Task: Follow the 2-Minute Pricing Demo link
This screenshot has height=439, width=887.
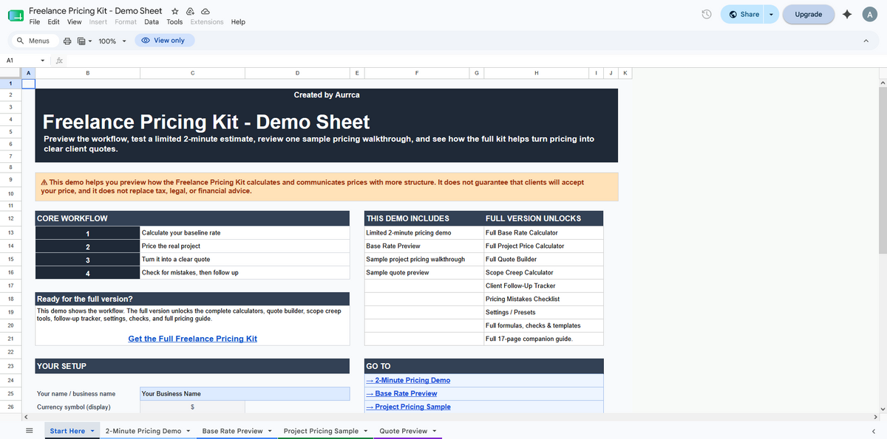Action: point(408,380)
